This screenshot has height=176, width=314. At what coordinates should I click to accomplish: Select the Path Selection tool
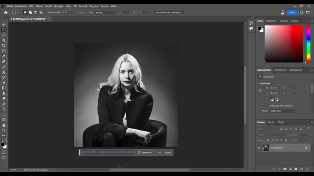[4, 114]
